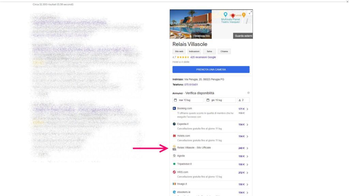The image size is (349, 196).
Task: Expand Agoda offer chevron
Action: coord(247,157)
